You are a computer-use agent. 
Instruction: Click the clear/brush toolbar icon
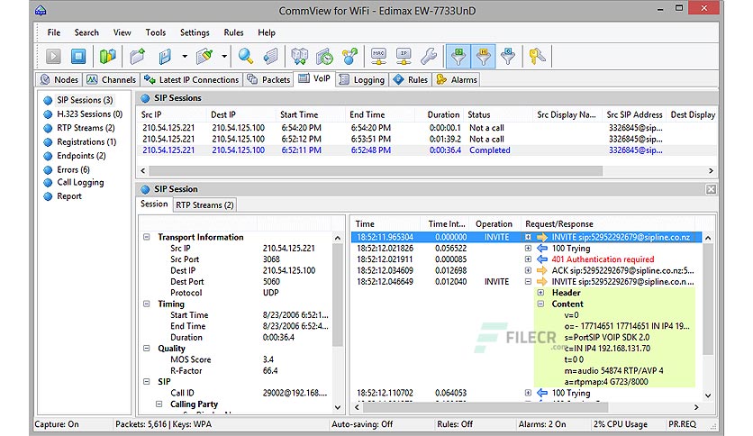pyautogui.click(x=205, y=57)
